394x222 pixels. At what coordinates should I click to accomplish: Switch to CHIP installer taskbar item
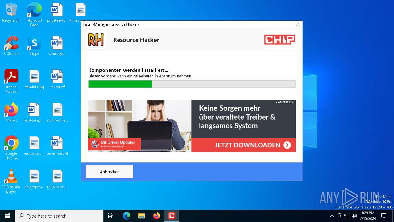172,216
